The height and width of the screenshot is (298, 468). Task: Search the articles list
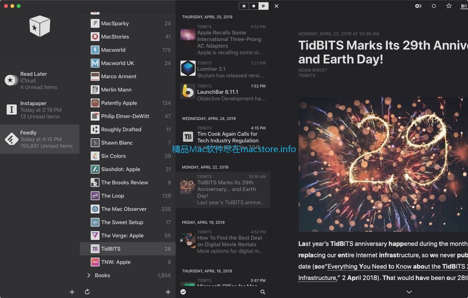click(x=263, y=292)
